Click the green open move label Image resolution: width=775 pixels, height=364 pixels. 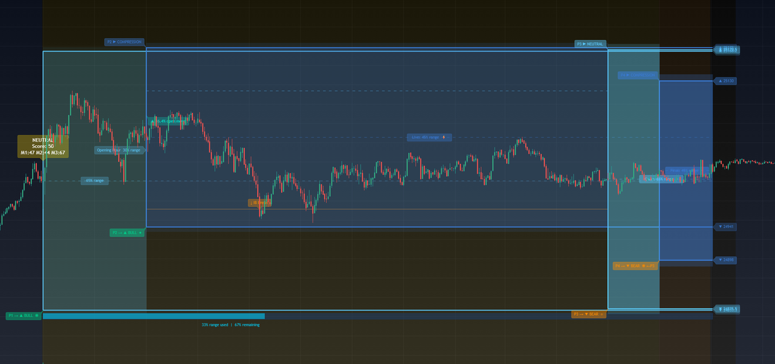[x=169, y=121]
